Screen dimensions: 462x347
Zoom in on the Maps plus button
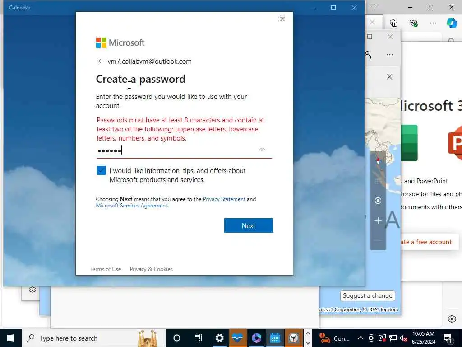pos(378,220)
